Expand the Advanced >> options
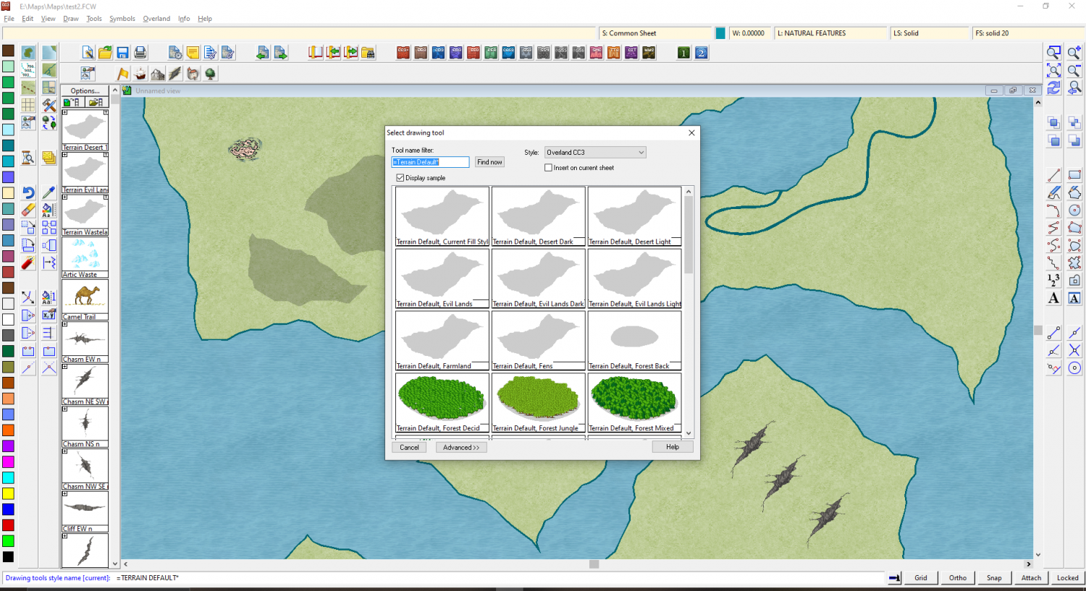Viewport: 1086px width, 591px height. [x=461, y=448]
